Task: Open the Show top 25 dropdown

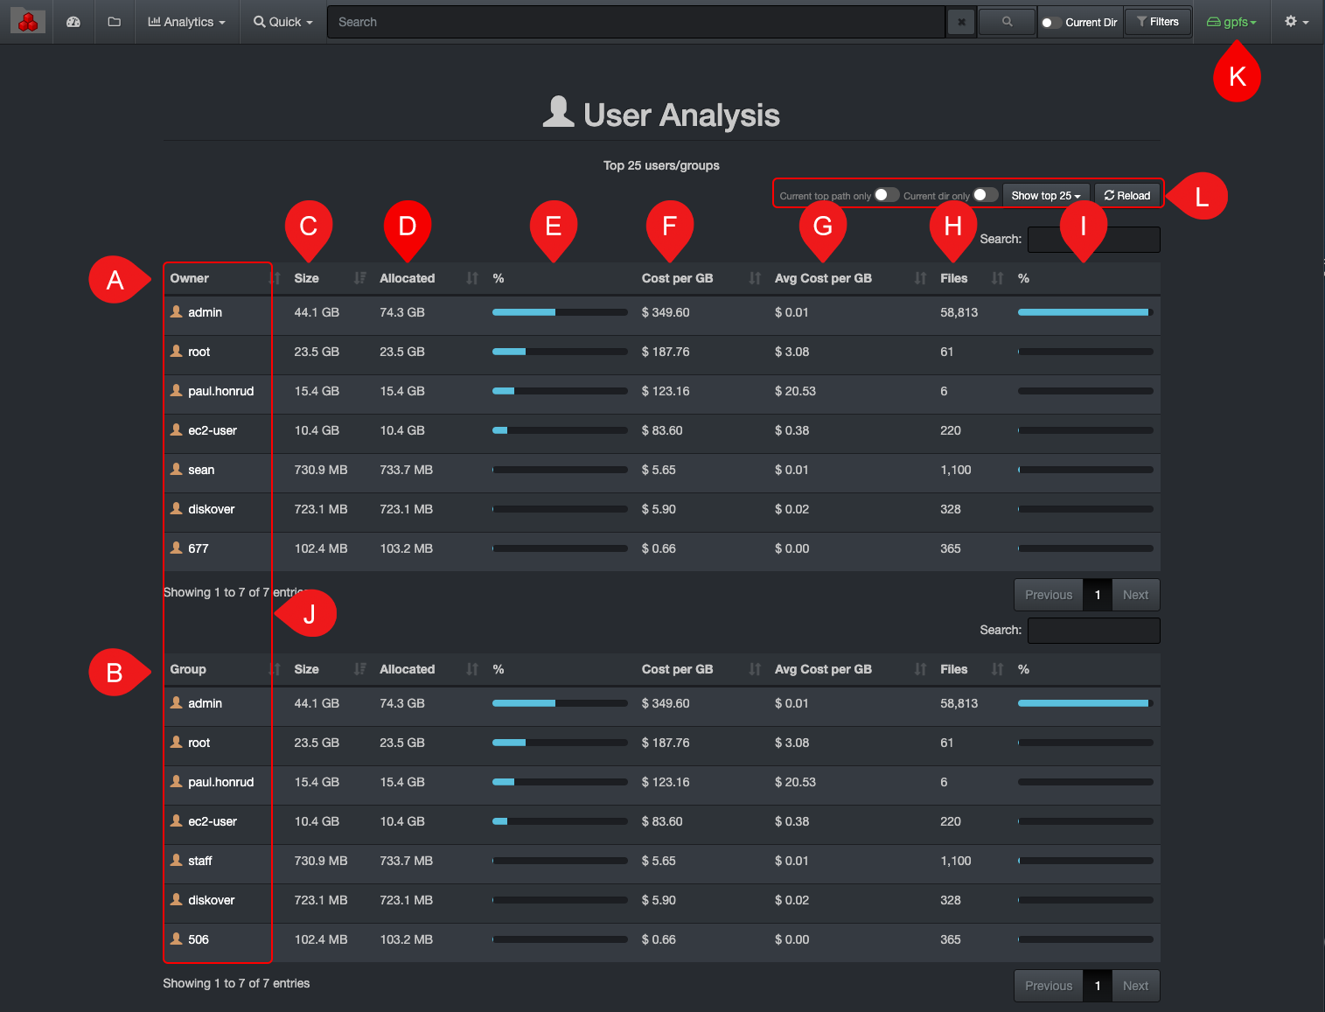Action: click(1045, 195)
